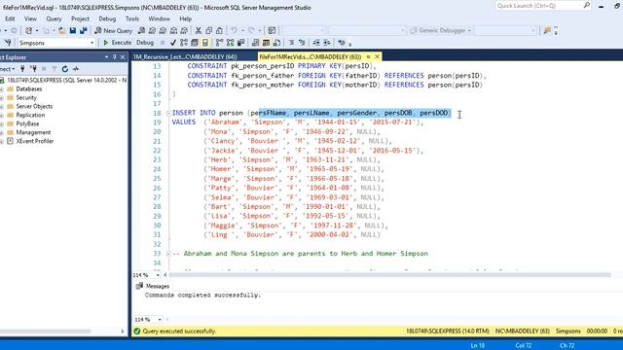The image size is (623, 350).
Task: Select the Messages results tab
Action: point(153,286)
